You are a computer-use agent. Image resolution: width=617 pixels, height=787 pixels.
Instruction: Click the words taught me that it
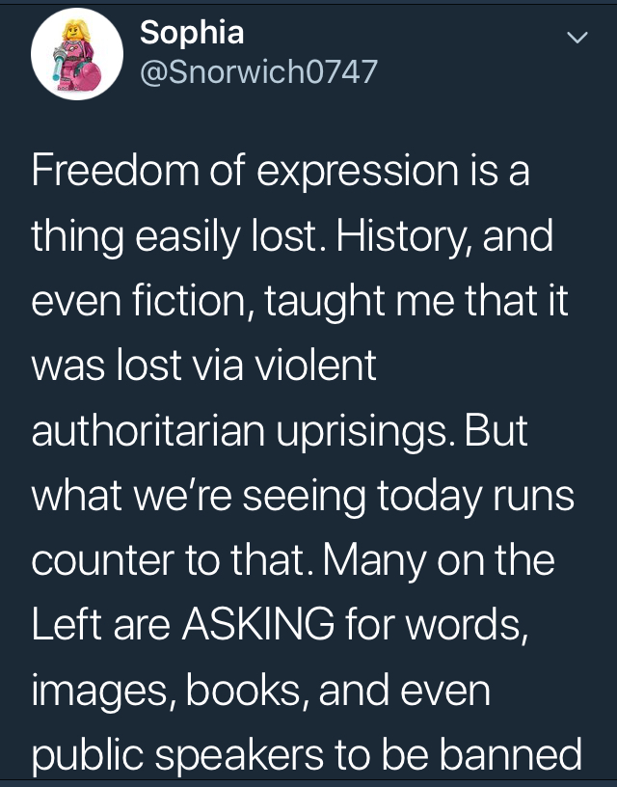[x=416, y=302]
